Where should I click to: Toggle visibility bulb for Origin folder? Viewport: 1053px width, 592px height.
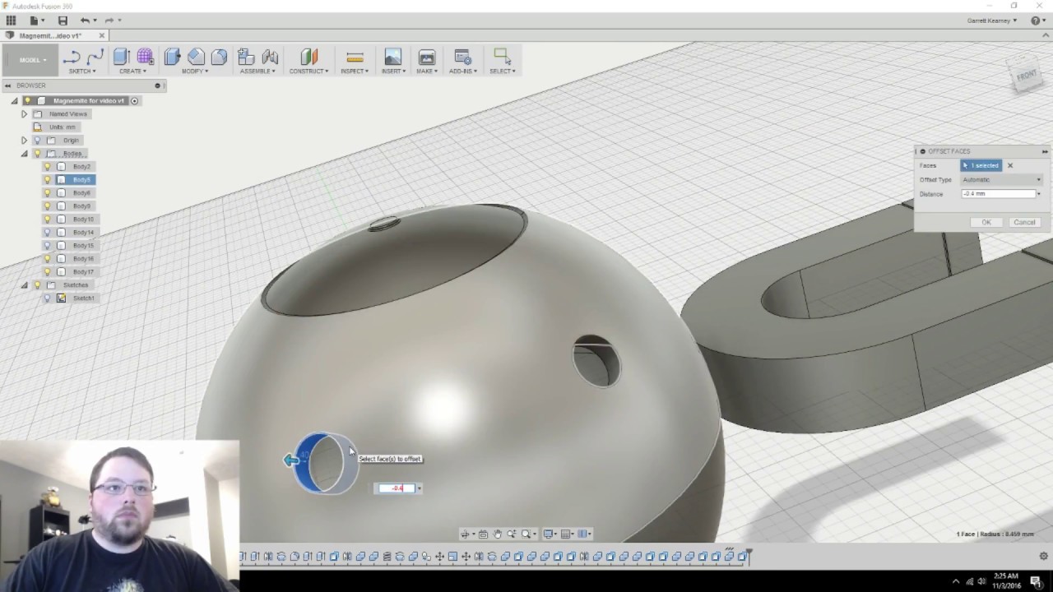tap(37, 141)
